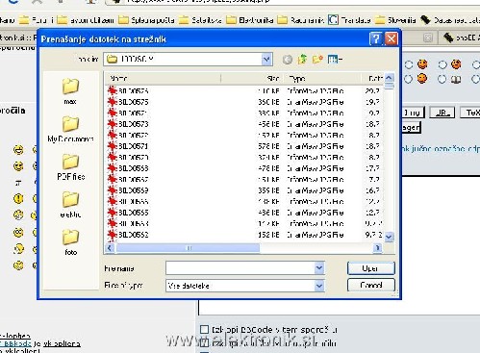The width and height of the screenshot is (480, 353).
Task: Tick the Izklopi BBCode checkbox
Action: 204,329
